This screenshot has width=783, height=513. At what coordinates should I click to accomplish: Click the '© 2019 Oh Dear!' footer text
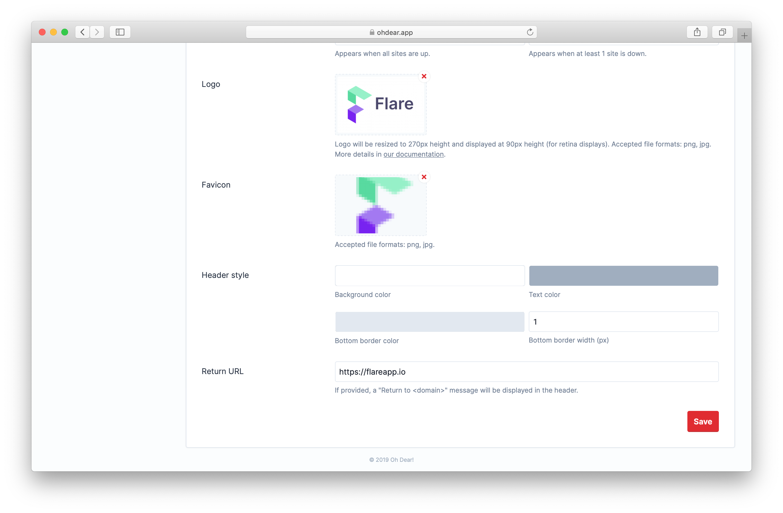(391, 460)
